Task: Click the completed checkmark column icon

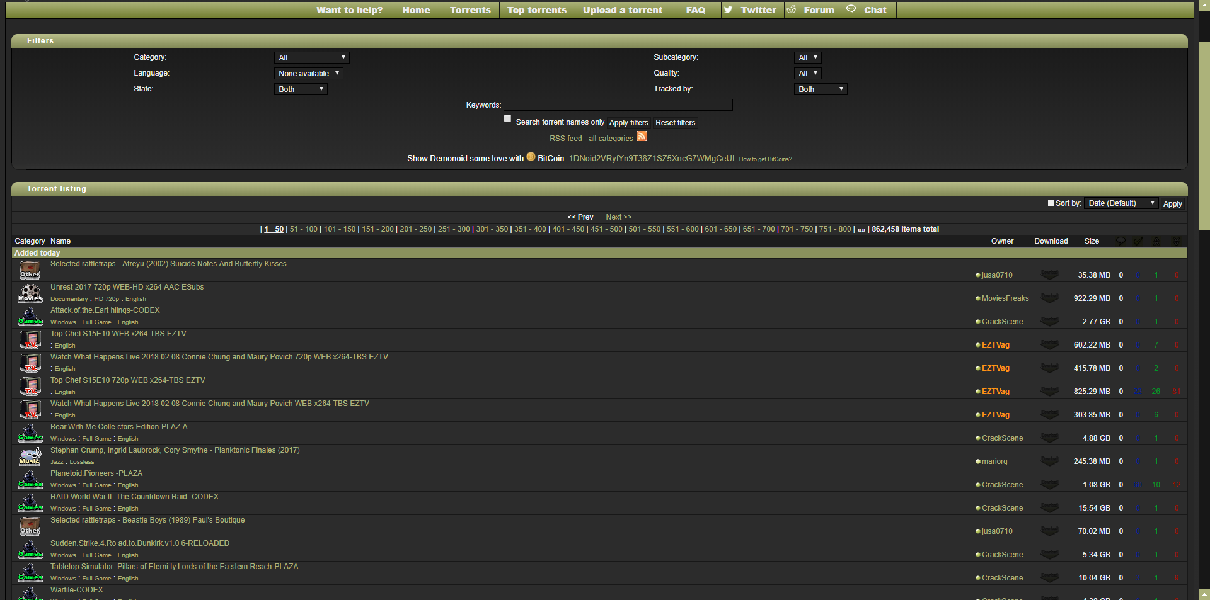Action: coord(1138,241)
